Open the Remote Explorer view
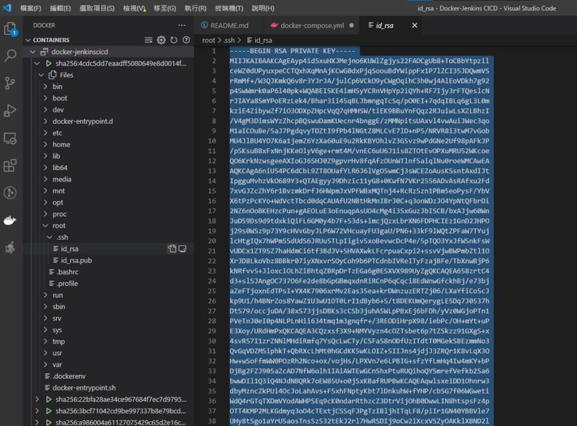577x426 pixels. (x=10, y=138)
